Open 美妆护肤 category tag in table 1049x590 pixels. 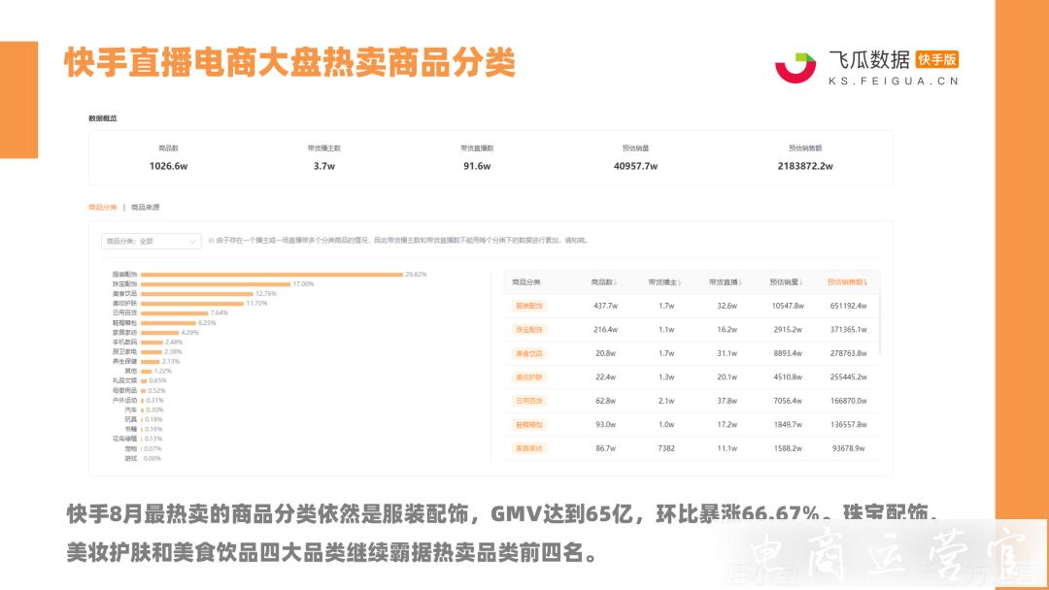click(x=529, y=377)
